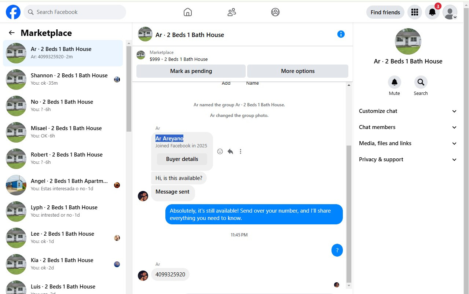The width and height of the screenshot is (469, 294).
Task: Open Ar · 2 Beds 1 Bath House conversation
Action: 63,53
